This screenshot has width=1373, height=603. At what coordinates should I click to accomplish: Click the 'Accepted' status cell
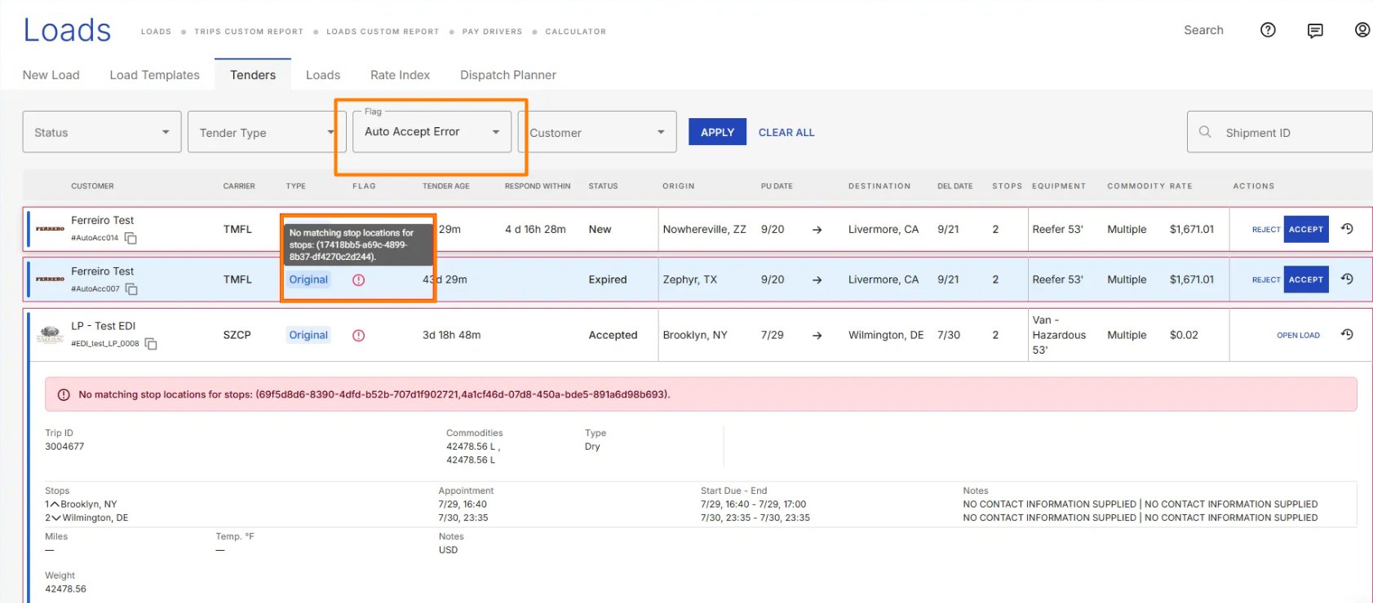pyautogui.click(x=613, y=335)
